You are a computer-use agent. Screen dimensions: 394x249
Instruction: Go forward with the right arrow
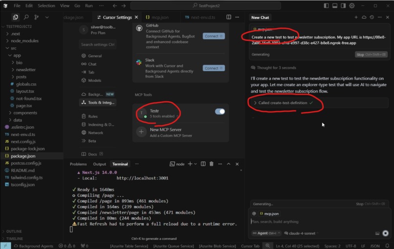point(123,5)
